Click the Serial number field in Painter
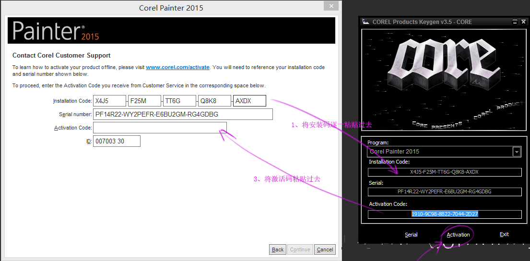 [x=183, y=114]
